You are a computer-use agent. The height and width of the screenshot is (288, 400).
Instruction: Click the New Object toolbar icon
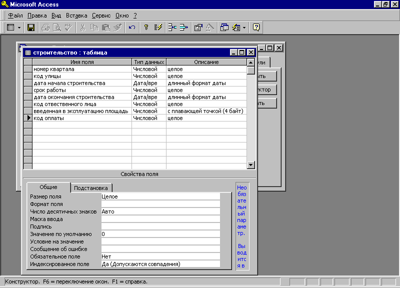click(236, 27)
